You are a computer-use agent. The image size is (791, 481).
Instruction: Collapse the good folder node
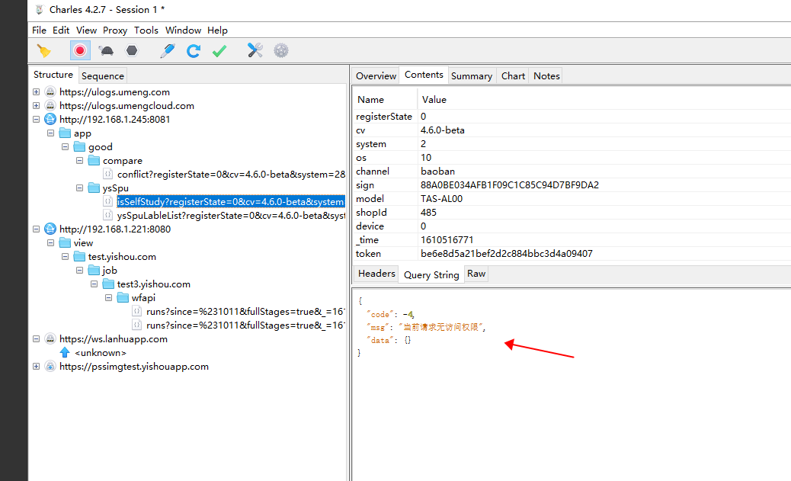point(65,147)
